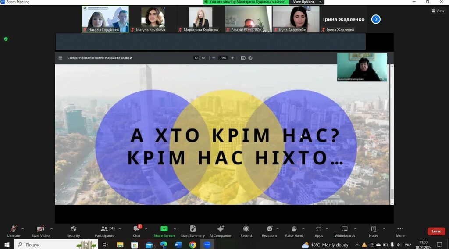Click the green Share Screen icon
Viewport: 449px width, 249px height.
click(x=164, y=229)
